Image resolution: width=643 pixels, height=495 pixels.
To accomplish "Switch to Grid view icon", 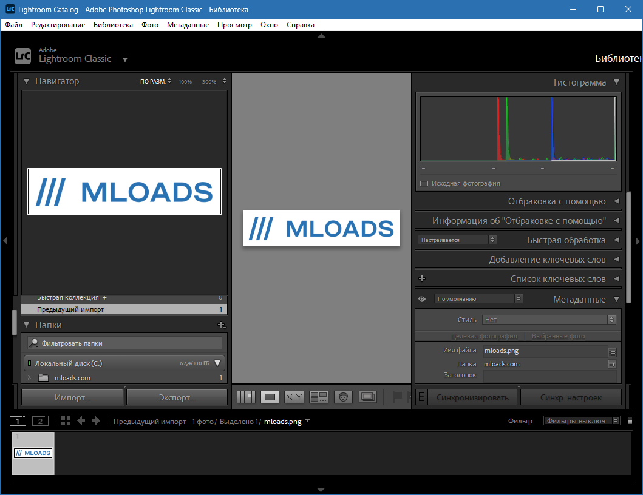I will click(246, 397).
